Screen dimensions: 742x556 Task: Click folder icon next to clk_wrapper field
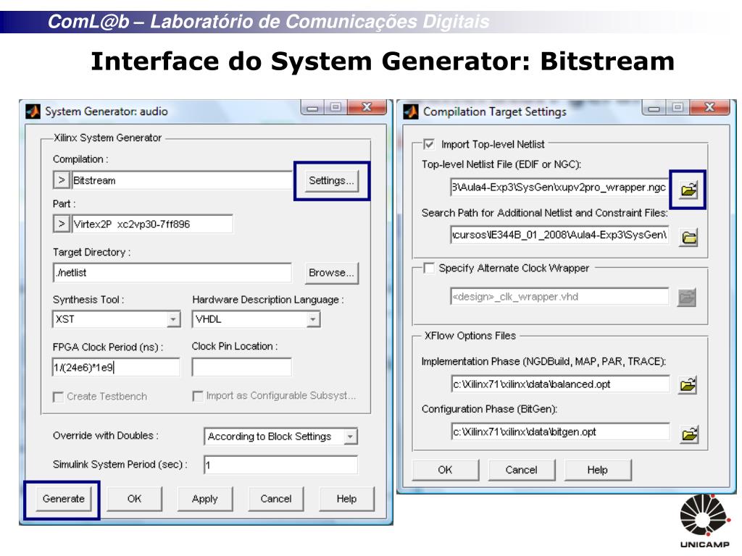[687, 298]
